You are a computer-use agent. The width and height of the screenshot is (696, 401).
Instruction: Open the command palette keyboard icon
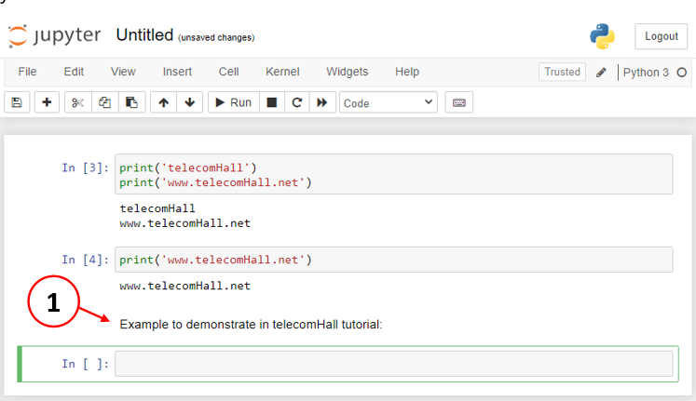pyautogui.click(x=459, y=102)
